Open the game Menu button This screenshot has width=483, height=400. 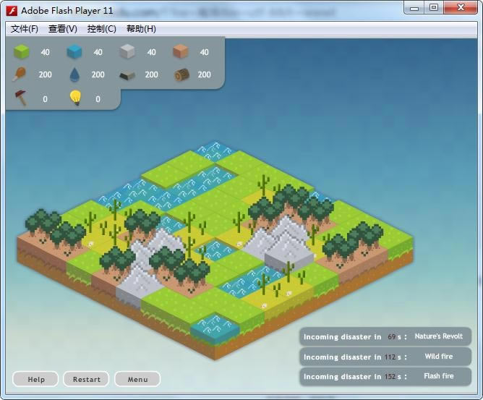(x=137, y=379)
